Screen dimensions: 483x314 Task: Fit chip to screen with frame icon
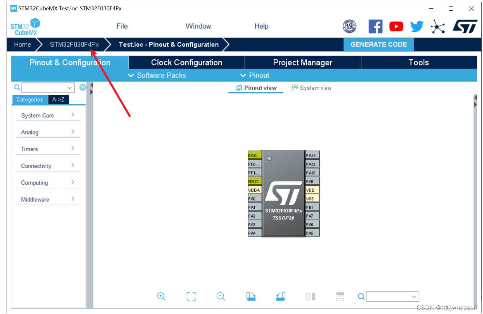click(x=191, y=296)
